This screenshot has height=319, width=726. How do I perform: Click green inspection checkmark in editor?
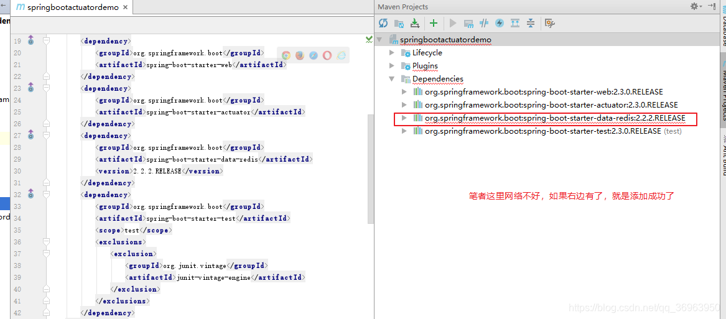tap(369, 39)
